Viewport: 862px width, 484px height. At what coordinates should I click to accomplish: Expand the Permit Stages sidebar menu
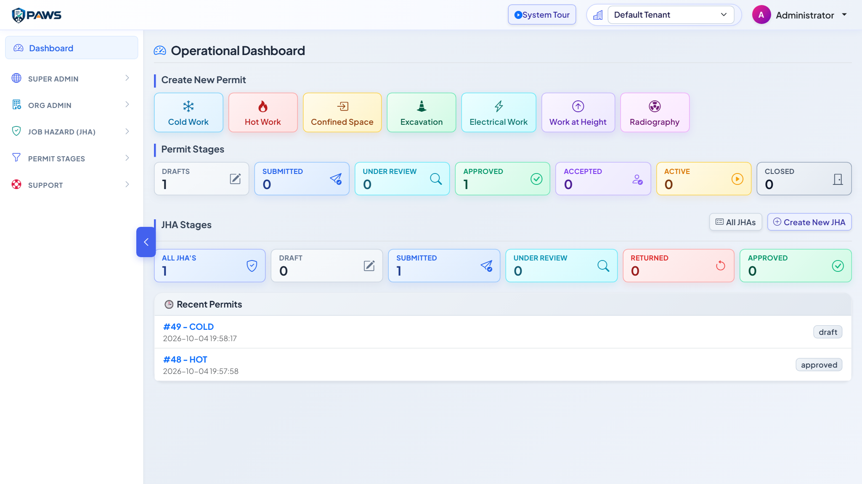(72, 158)
